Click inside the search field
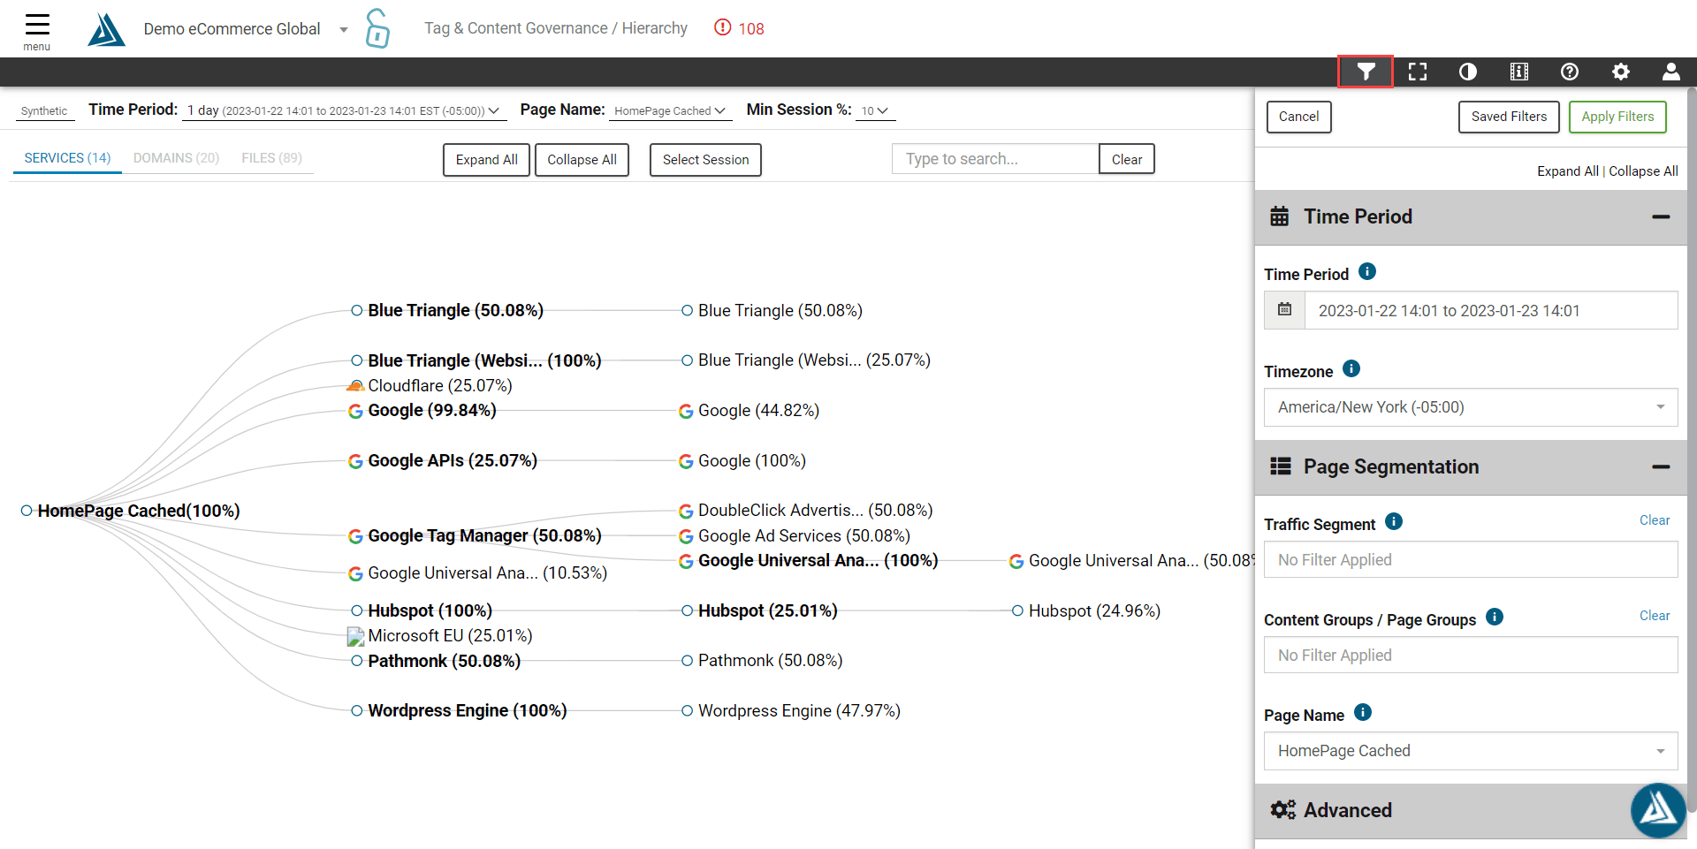Image resolution: width=1697 pixels, height=849 pixels. coord(993,158)
